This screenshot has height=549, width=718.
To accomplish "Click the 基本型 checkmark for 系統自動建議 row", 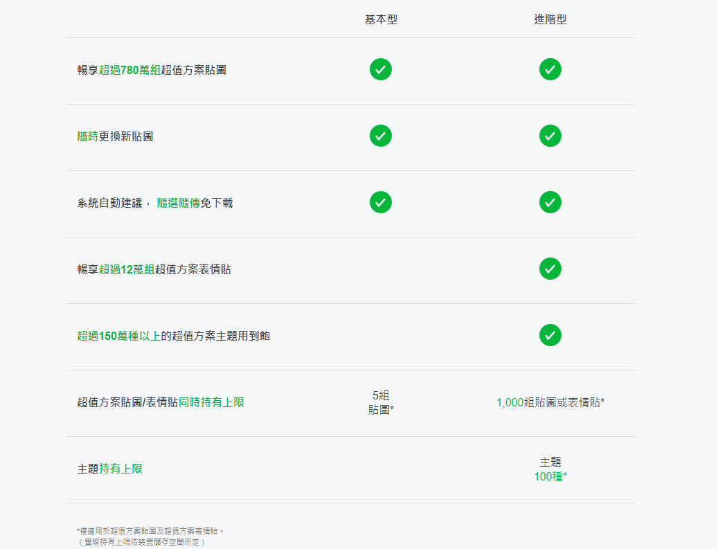I will point(380,202).
